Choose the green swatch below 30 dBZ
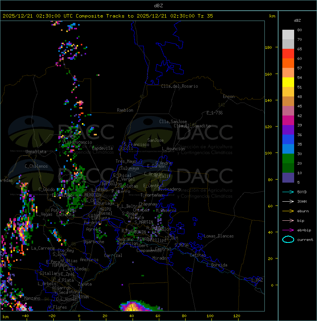The image size is (317, 321). [288, 159]
